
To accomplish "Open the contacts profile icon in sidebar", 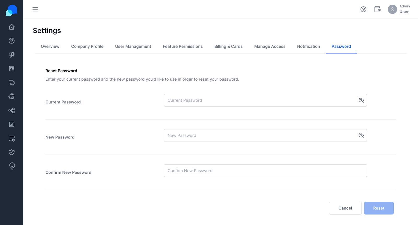I will tap(11, 41).
